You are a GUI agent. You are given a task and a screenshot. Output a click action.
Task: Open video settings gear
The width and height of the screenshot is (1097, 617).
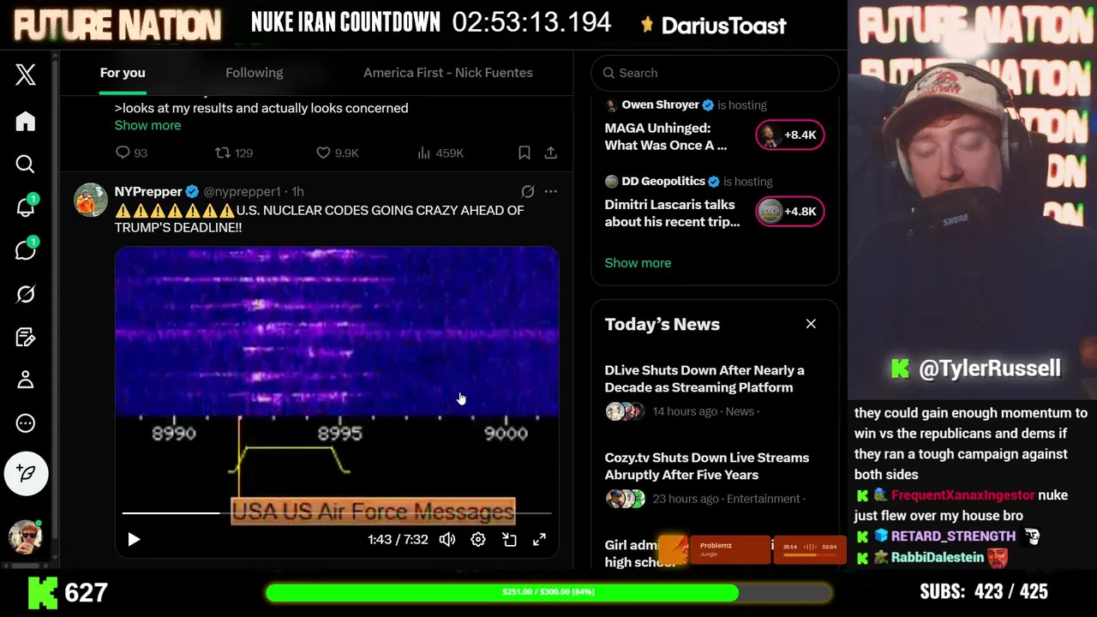tap(478, 539)
